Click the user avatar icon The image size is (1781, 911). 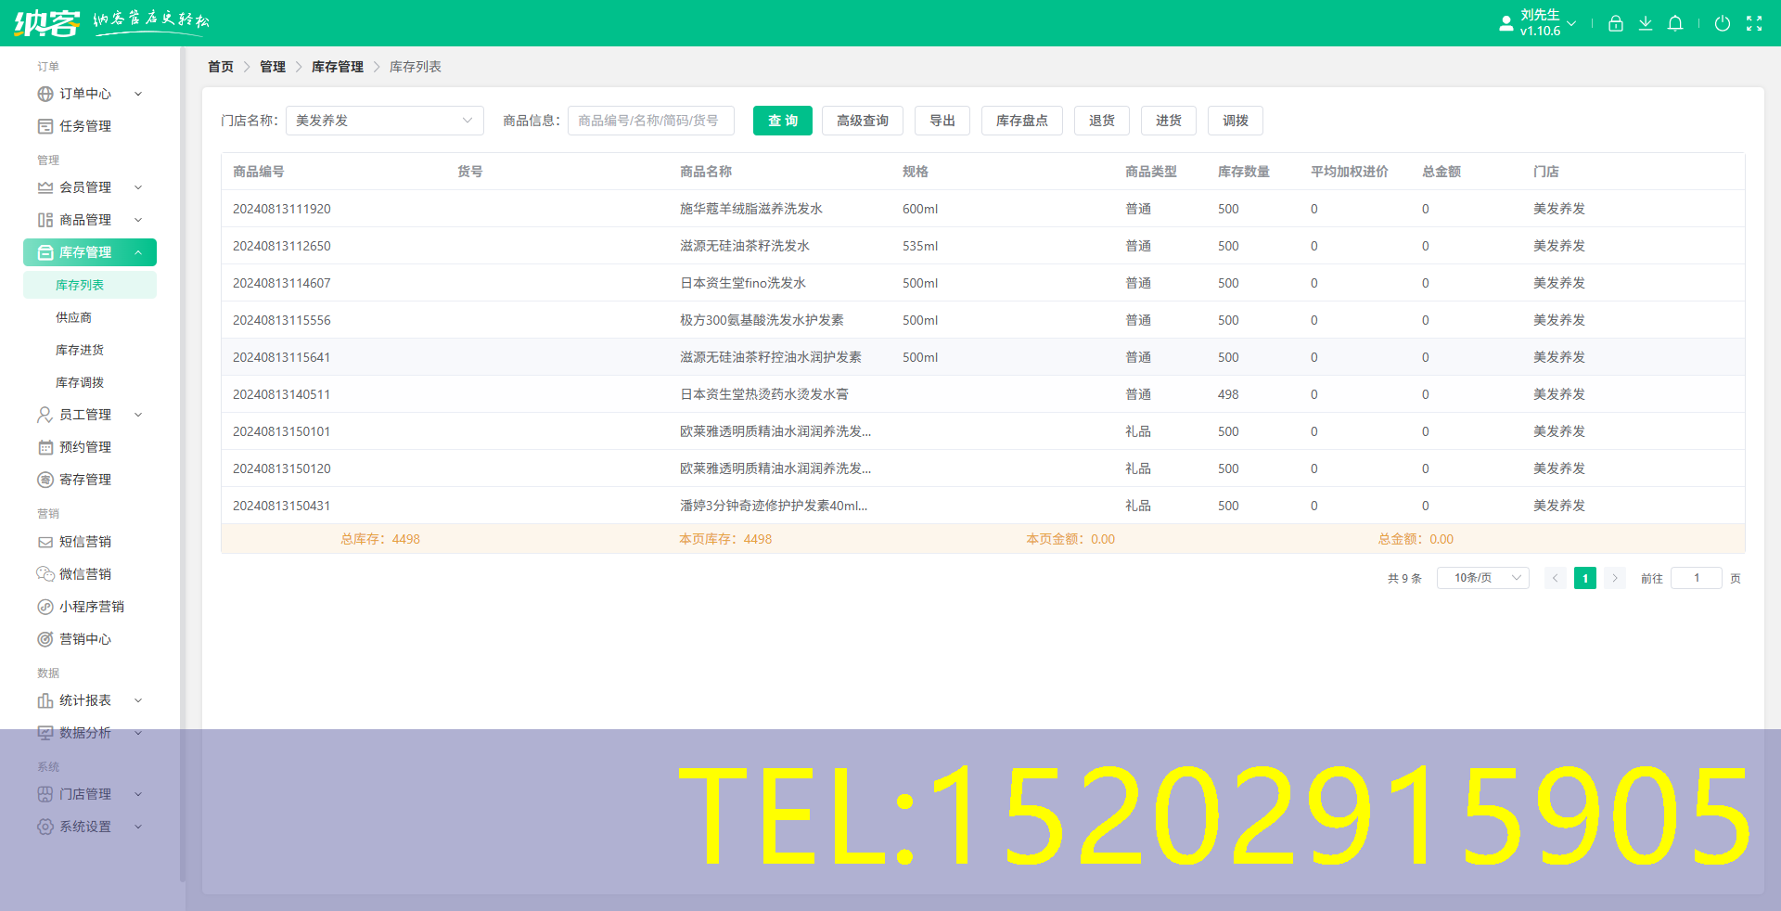(1506, 23)
